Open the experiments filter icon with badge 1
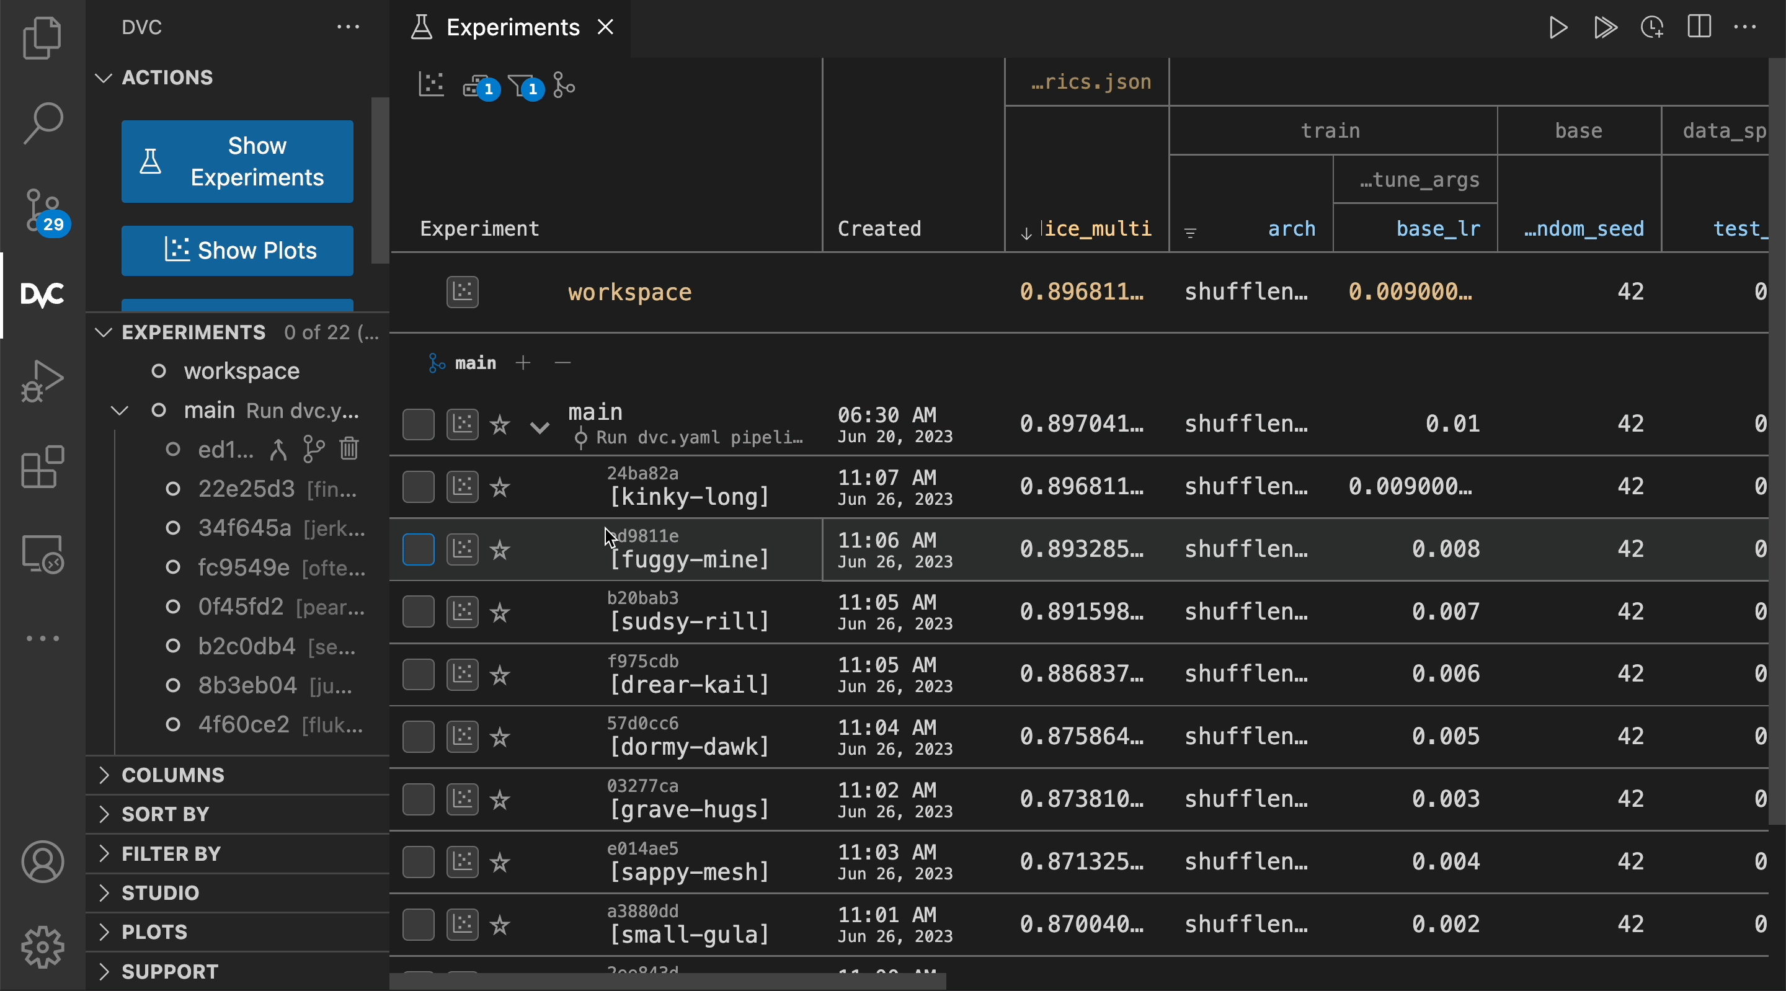Viewport: 1786px width, 991px height. pyautogui.click(x=522, y=84)
